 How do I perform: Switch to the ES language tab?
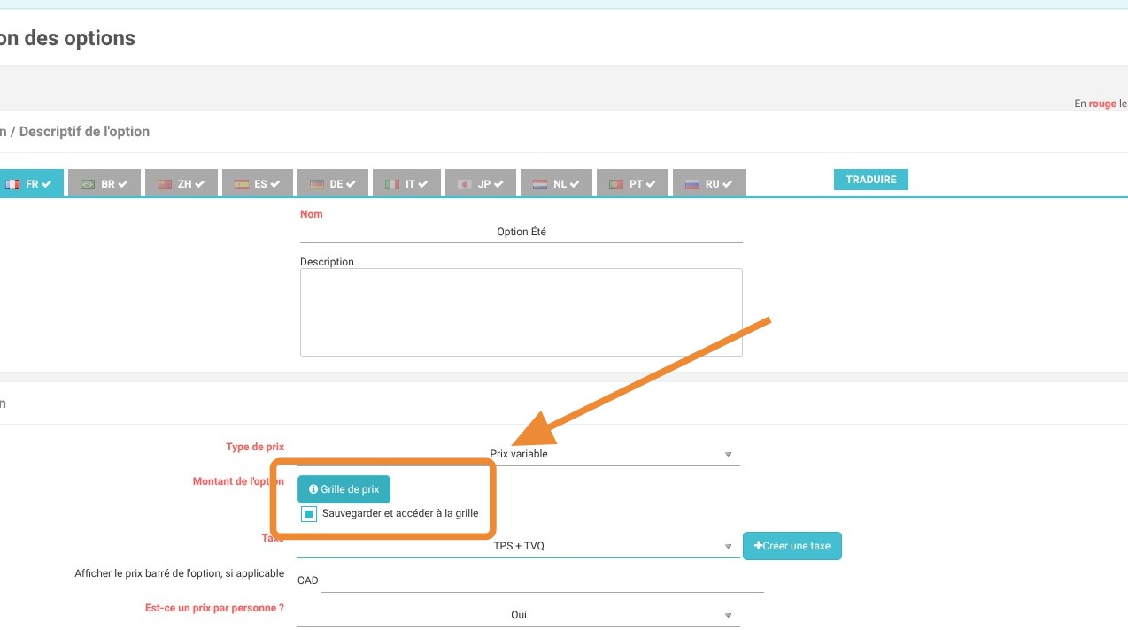tap(257, 183)
